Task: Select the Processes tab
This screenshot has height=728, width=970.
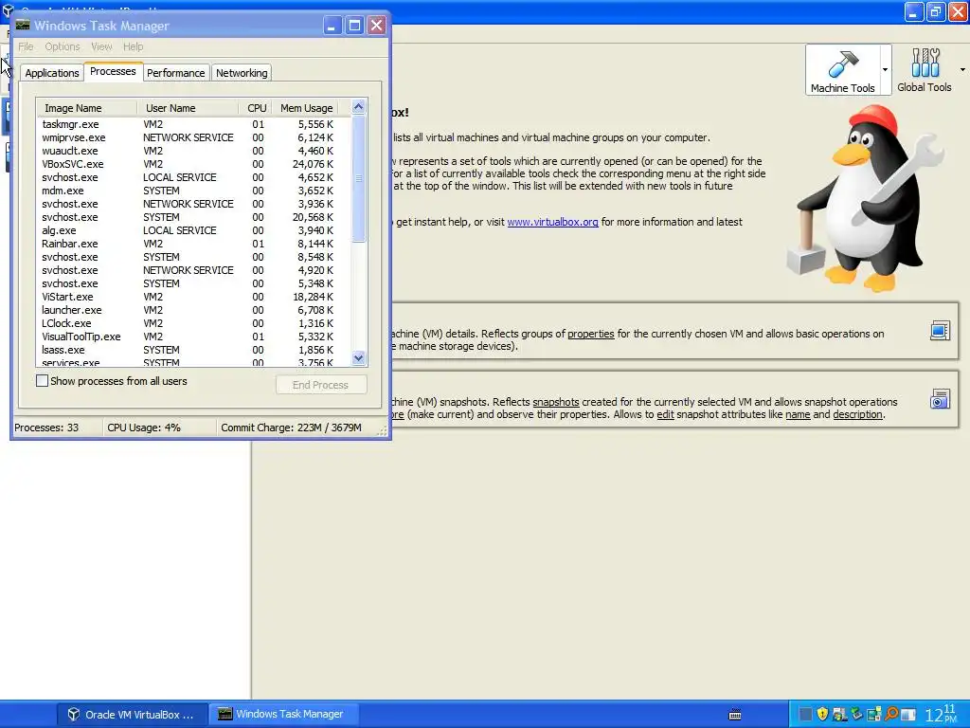Action: (114, 71)
